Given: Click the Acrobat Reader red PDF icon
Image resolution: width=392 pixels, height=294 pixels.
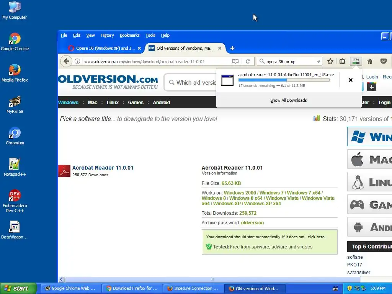Looking at the screenshot, I should (x=64, y=171).
